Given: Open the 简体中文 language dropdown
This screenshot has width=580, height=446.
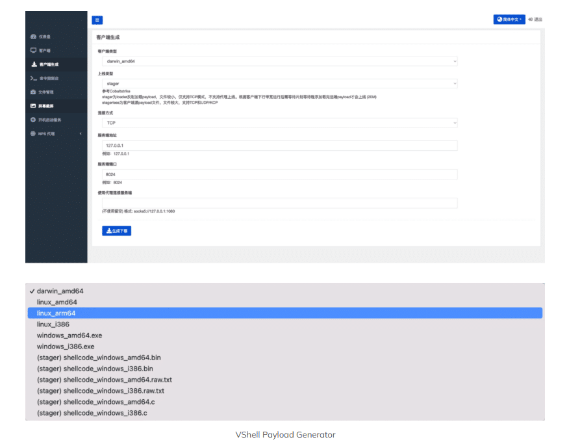Looking at the screenshot, I should pyautogui.click(x=509, y=20).
